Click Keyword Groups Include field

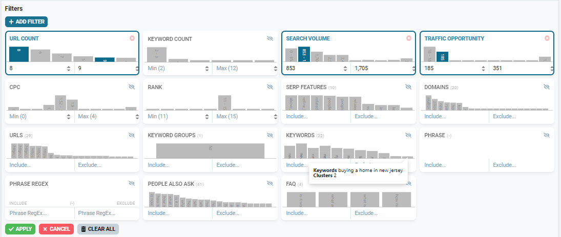tap(177, 165)
